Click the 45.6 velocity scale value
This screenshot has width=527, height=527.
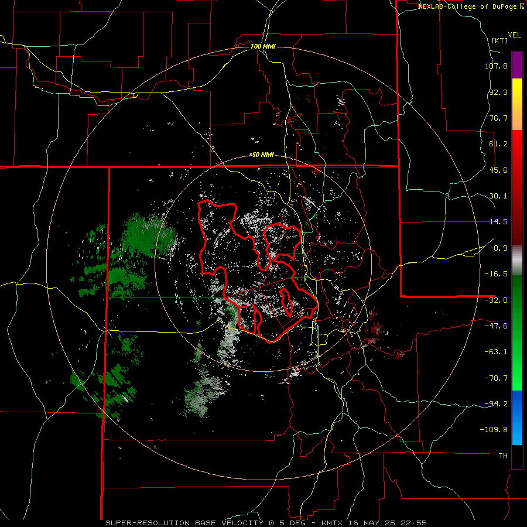(x=498, y=170)
